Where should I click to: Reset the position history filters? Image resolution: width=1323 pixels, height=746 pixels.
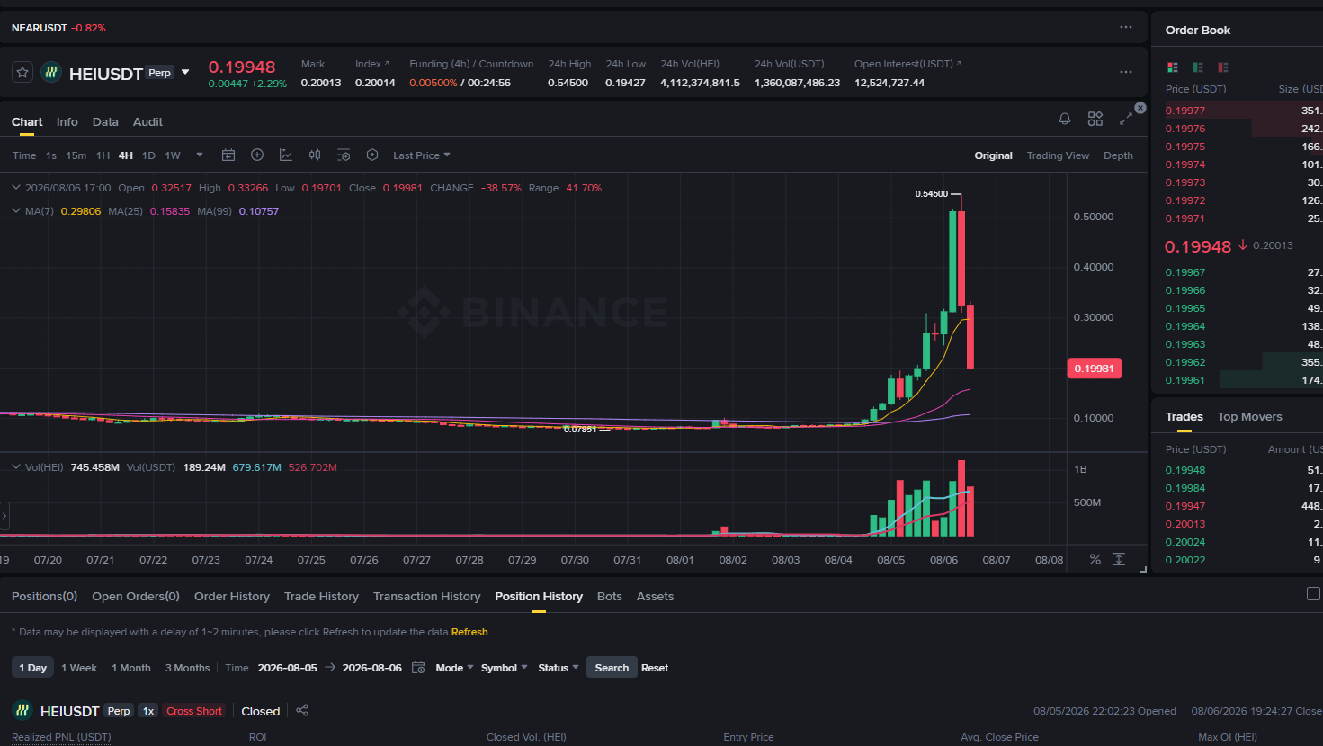[655, 668]
